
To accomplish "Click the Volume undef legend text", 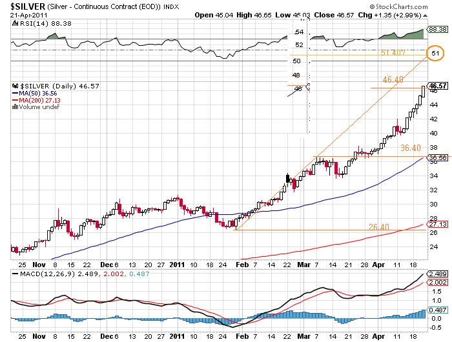I will point(39,107).
